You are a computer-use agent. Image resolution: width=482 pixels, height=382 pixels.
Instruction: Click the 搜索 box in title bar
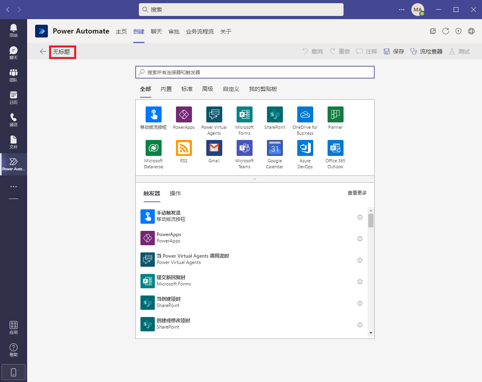[241, 10]
